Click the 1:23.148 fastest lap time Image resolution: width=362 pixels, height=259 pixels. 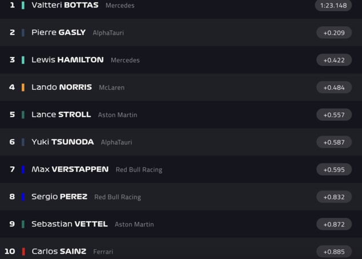point(333,6)
